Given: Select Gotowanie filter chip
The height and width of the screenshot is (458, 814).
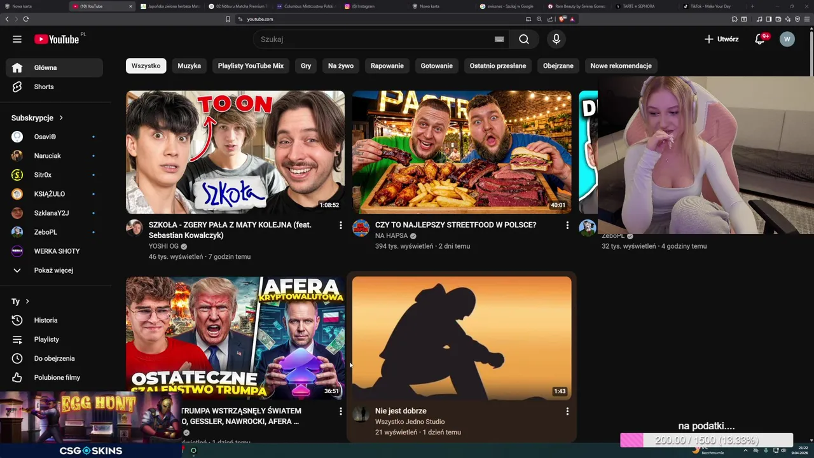Looking at the screenshot, I should pos(437,66).
